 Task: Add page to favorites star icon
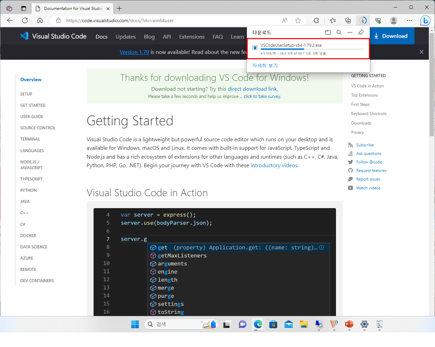point(298,20)
